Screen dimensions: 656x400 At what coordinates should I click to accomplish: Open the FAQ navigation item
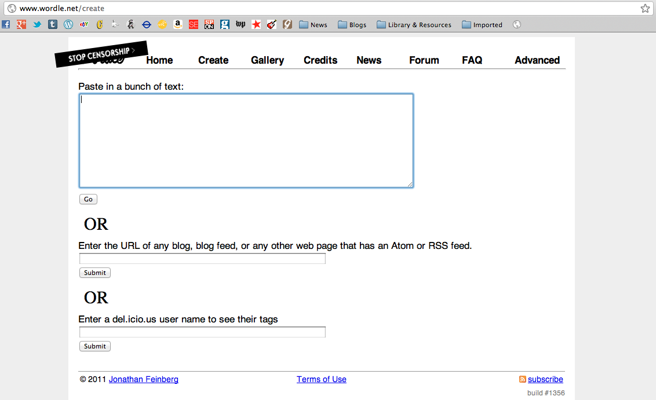[472, 60]
